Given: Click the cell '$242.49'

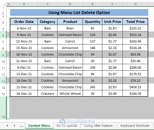Looking at the screenshot, I should coord(135,41).
